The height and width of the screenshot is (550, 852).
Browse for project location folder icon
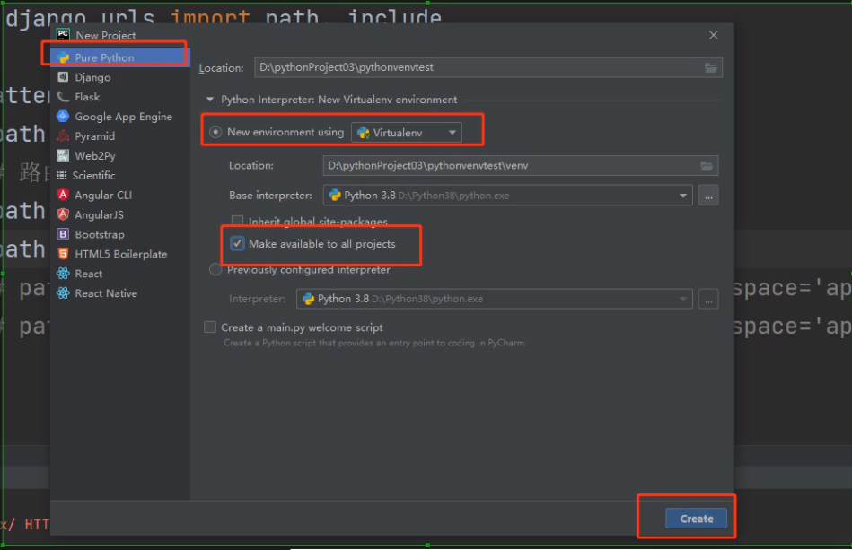[x=710, y=68]
